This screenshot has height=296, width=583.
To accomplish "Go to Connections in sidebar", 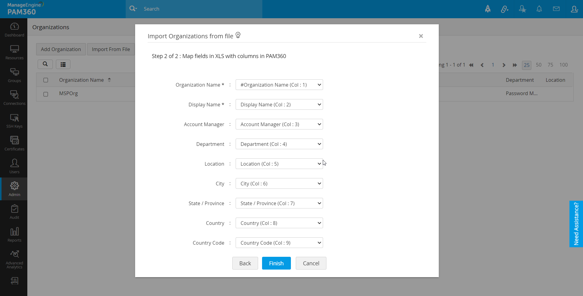I will (x=14, y=98).
